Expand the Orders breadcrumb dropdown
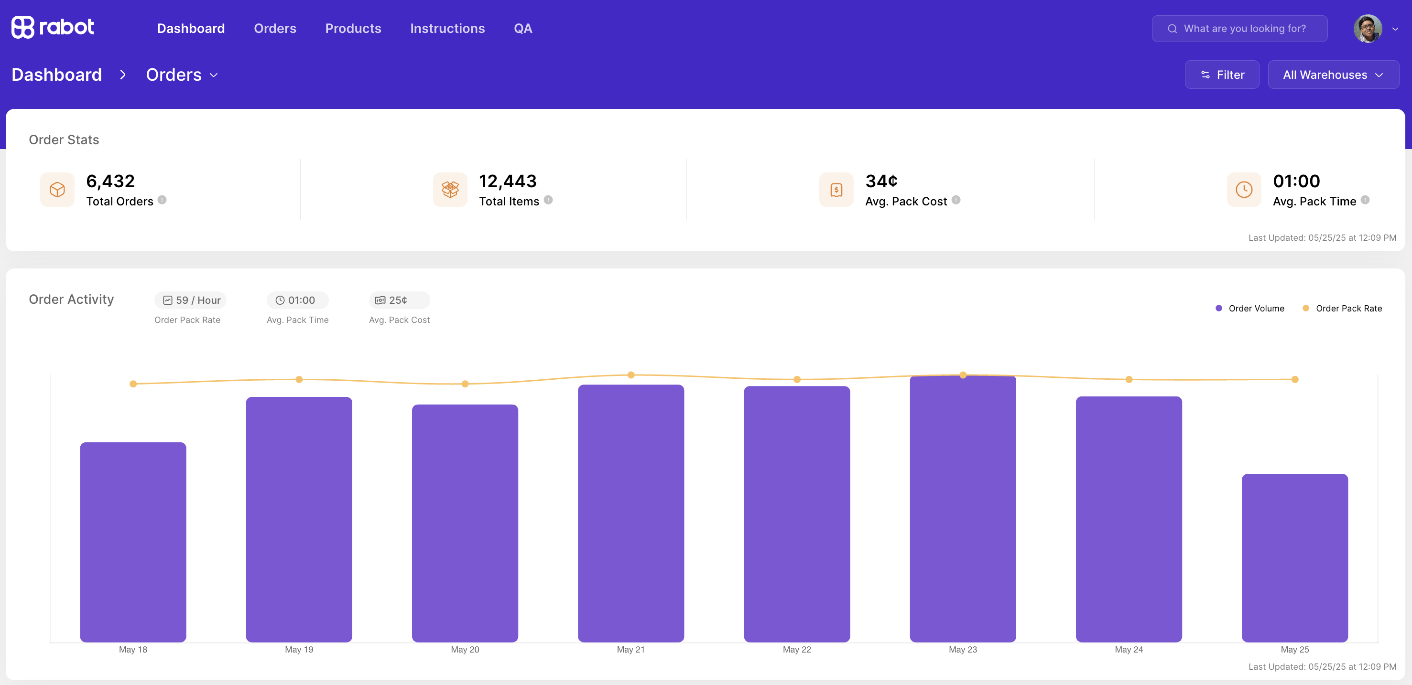This screenshot has height=685, width=1412. pos(182,75)
